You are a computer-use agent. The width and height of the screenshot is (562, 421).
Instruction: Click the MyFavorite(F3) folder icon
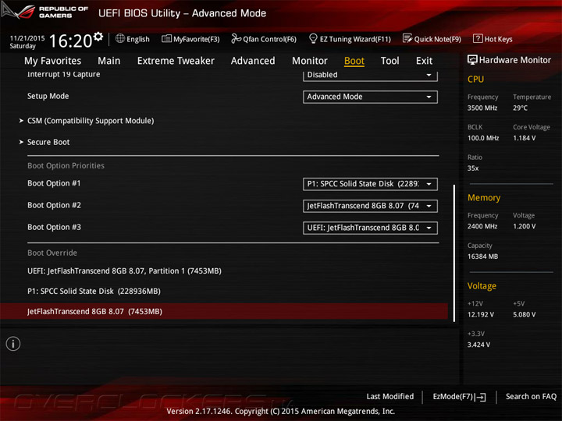(166, 39)
